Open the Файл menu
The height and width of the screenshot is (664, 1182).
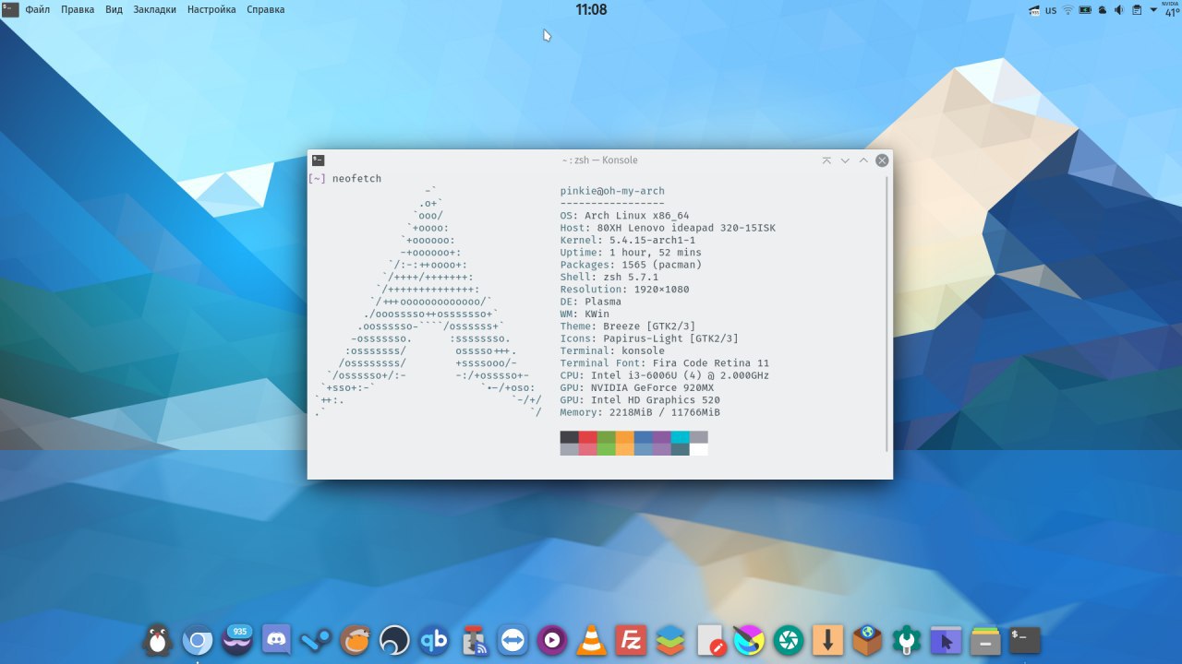(x=38, y=9)
